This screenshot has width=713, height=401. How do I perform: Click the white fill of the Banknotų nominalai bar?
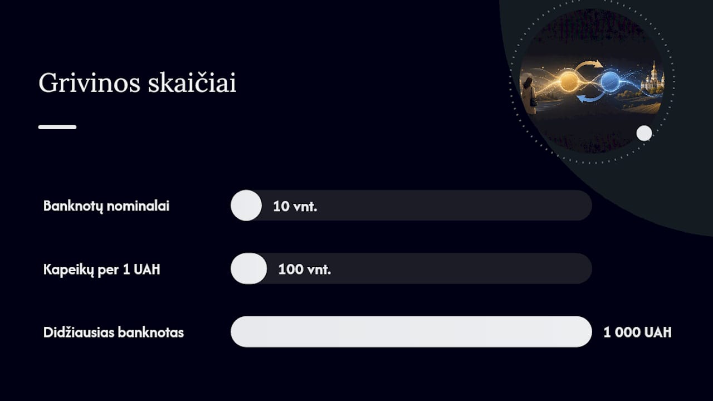pyautogui.click(x=246, y=206)
